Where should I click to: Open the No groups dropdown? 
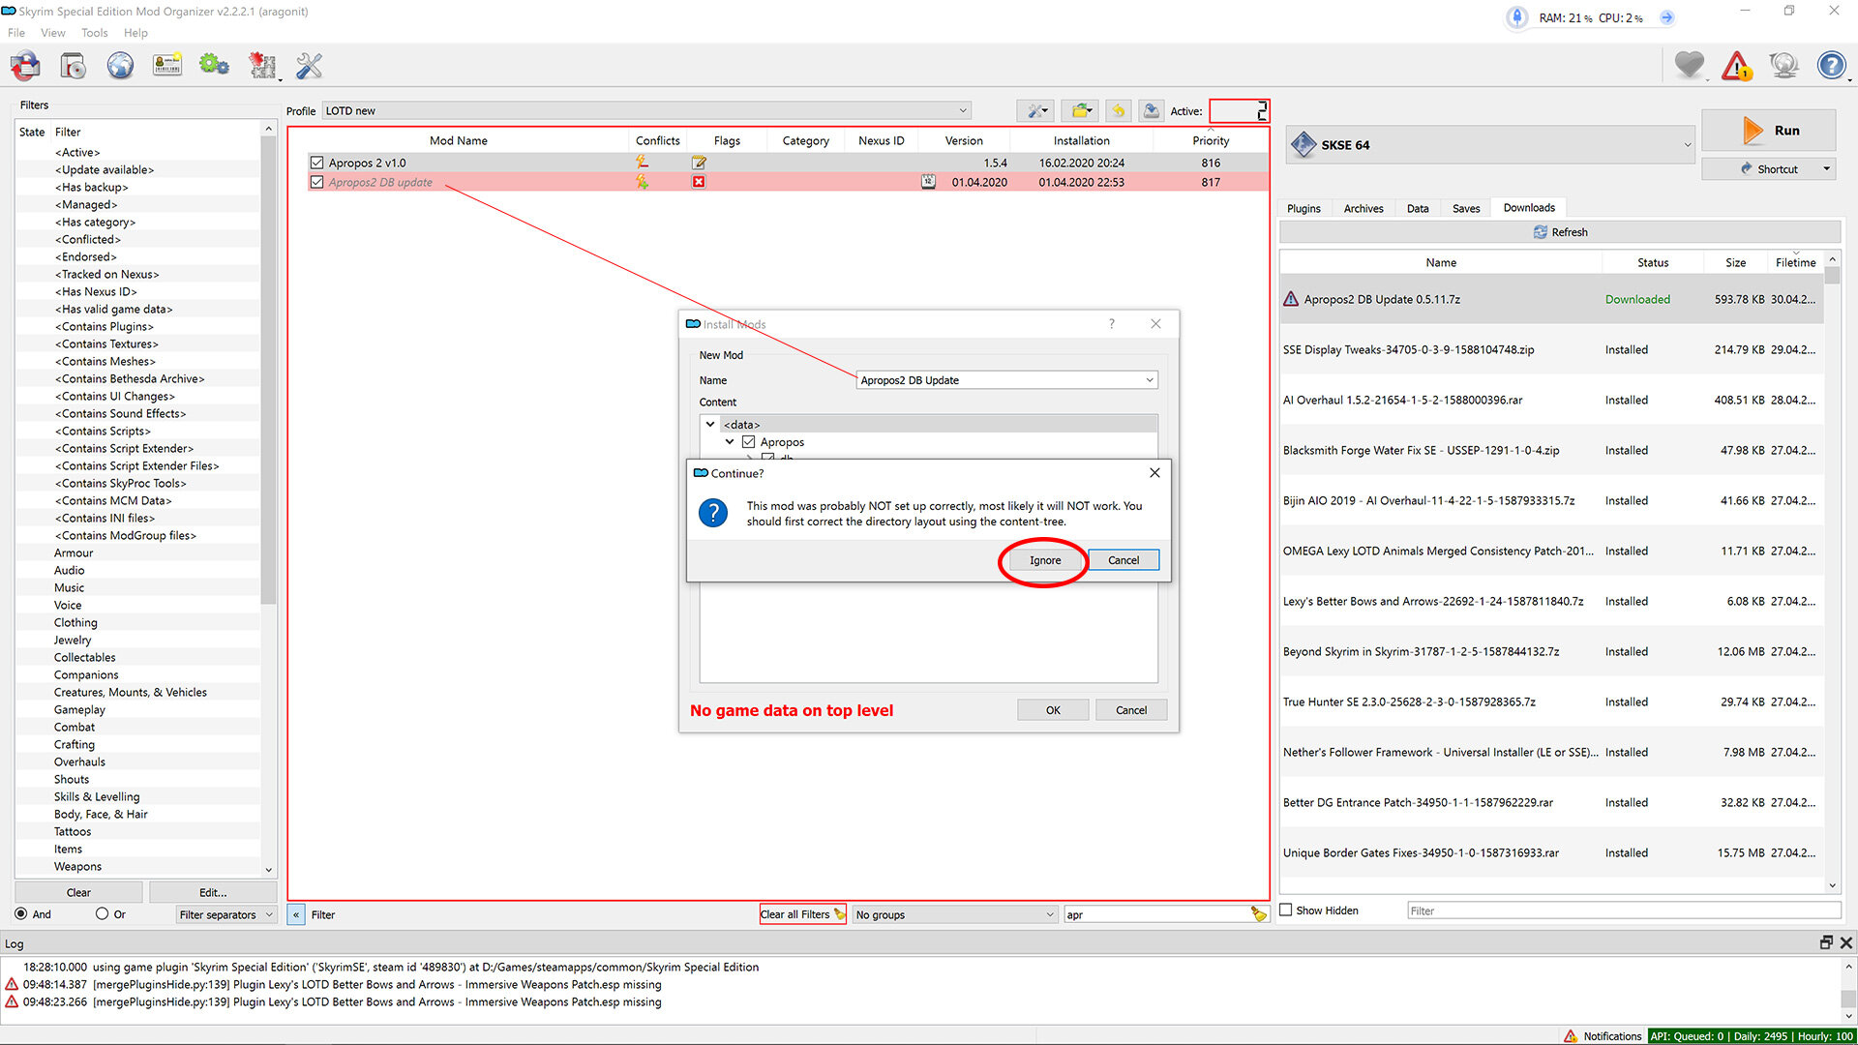pos(954,914)
